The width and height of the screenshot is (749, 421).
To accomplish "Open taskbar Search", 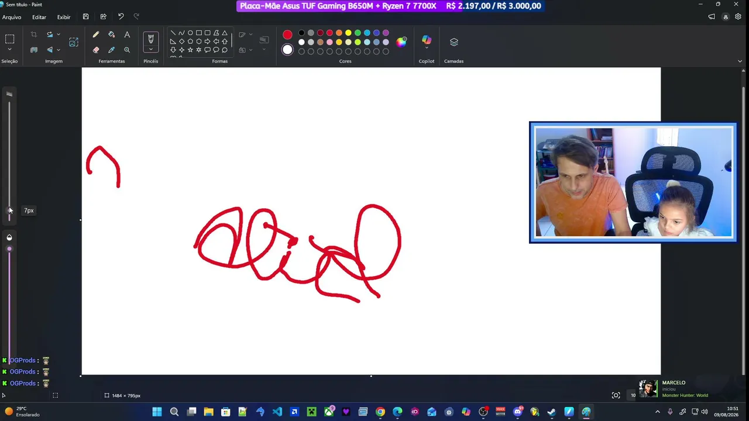I will tap(174, 412).
